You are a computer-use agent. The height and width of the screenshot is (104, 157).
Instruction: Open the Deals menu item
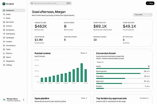(x=14, y=18)
